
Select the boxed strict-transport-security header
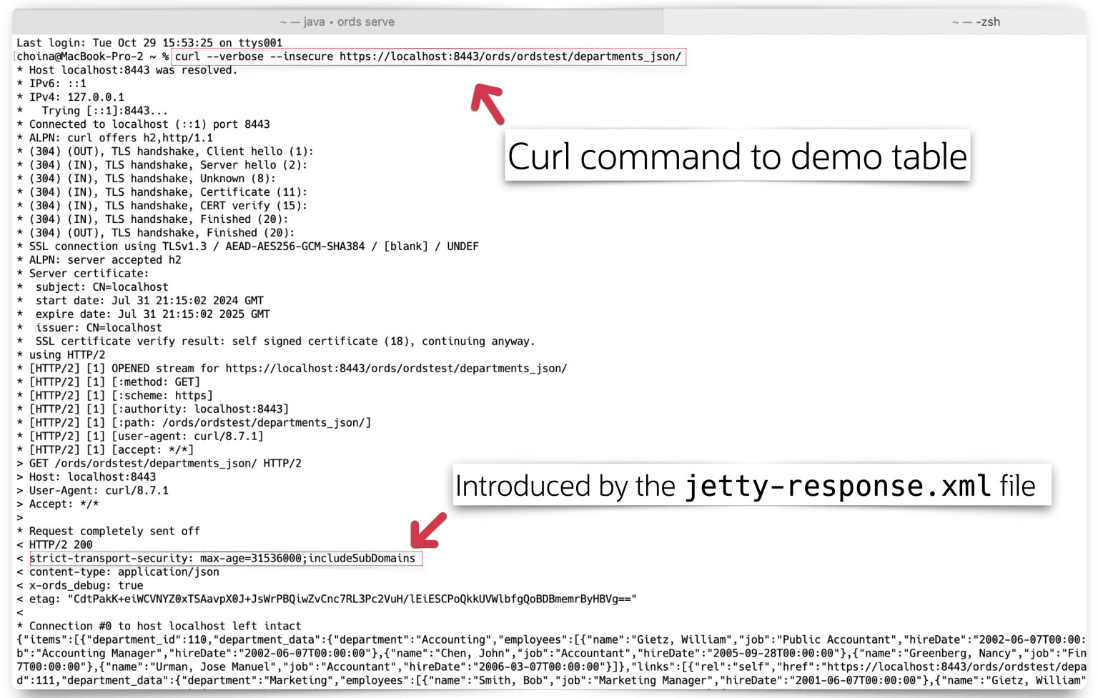(x=224, y=558)
